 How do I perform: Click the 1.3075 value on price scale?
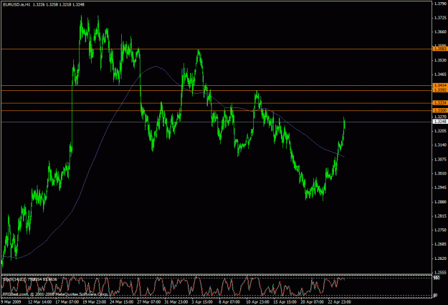[440, 159]
